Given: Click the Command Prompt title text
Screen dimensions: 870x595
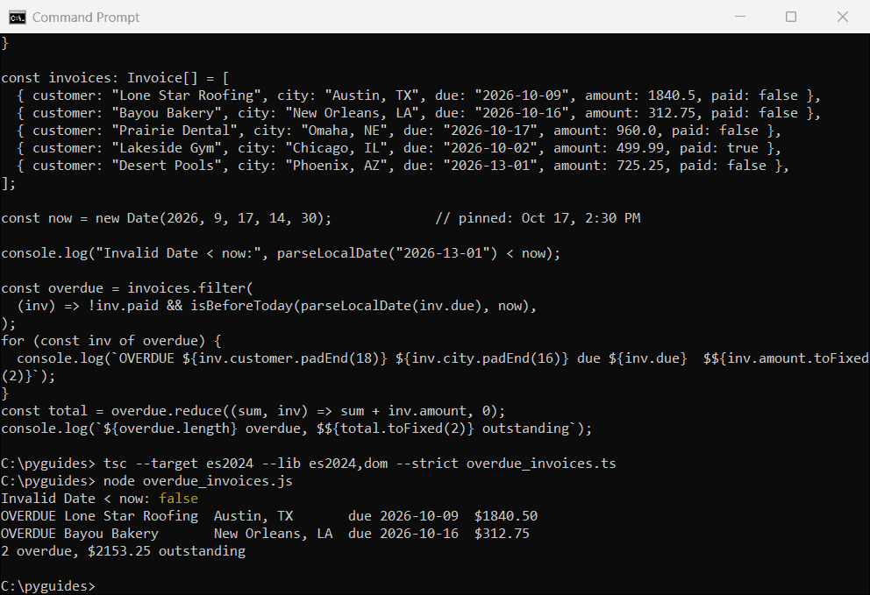Looking at the screenshot, I should click(x=86, y=18).
